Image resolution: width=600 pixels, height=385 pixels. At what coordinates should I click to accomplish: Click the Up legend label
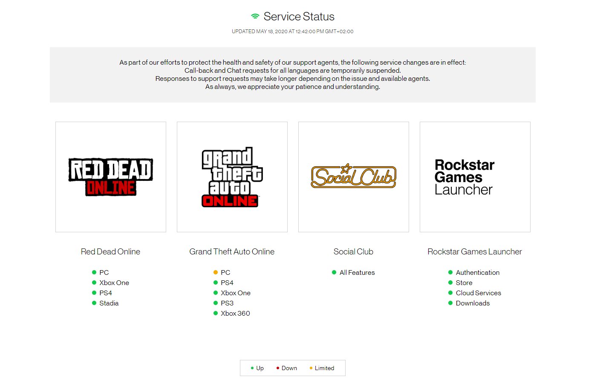(x=260, y=368)
